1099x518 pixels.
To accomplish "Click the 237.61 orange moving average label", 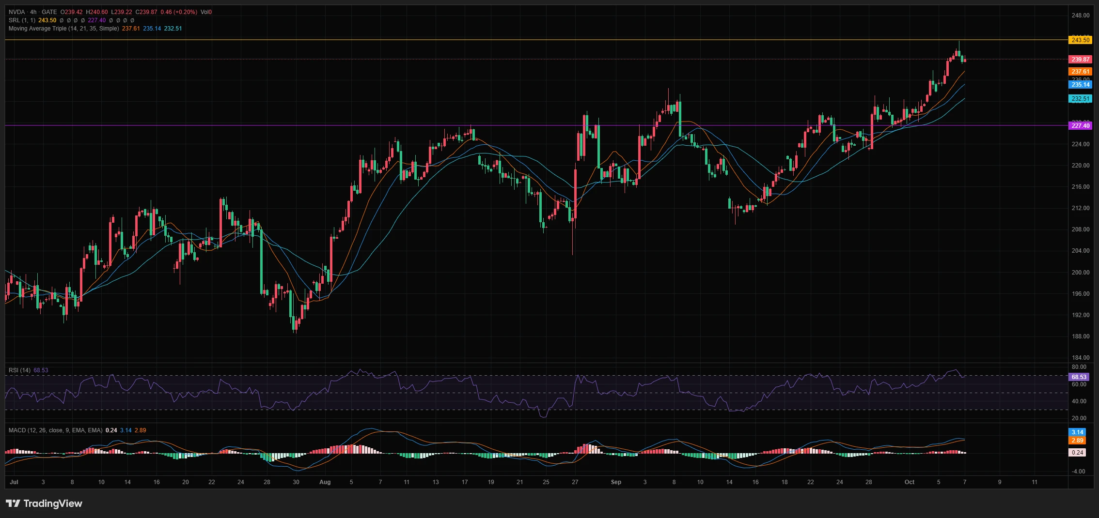I will (1080, 72).
